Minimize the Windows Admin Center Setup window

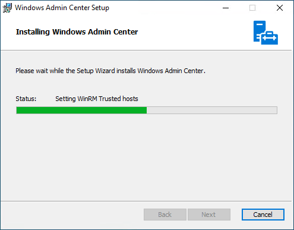[x=226, y=8]
